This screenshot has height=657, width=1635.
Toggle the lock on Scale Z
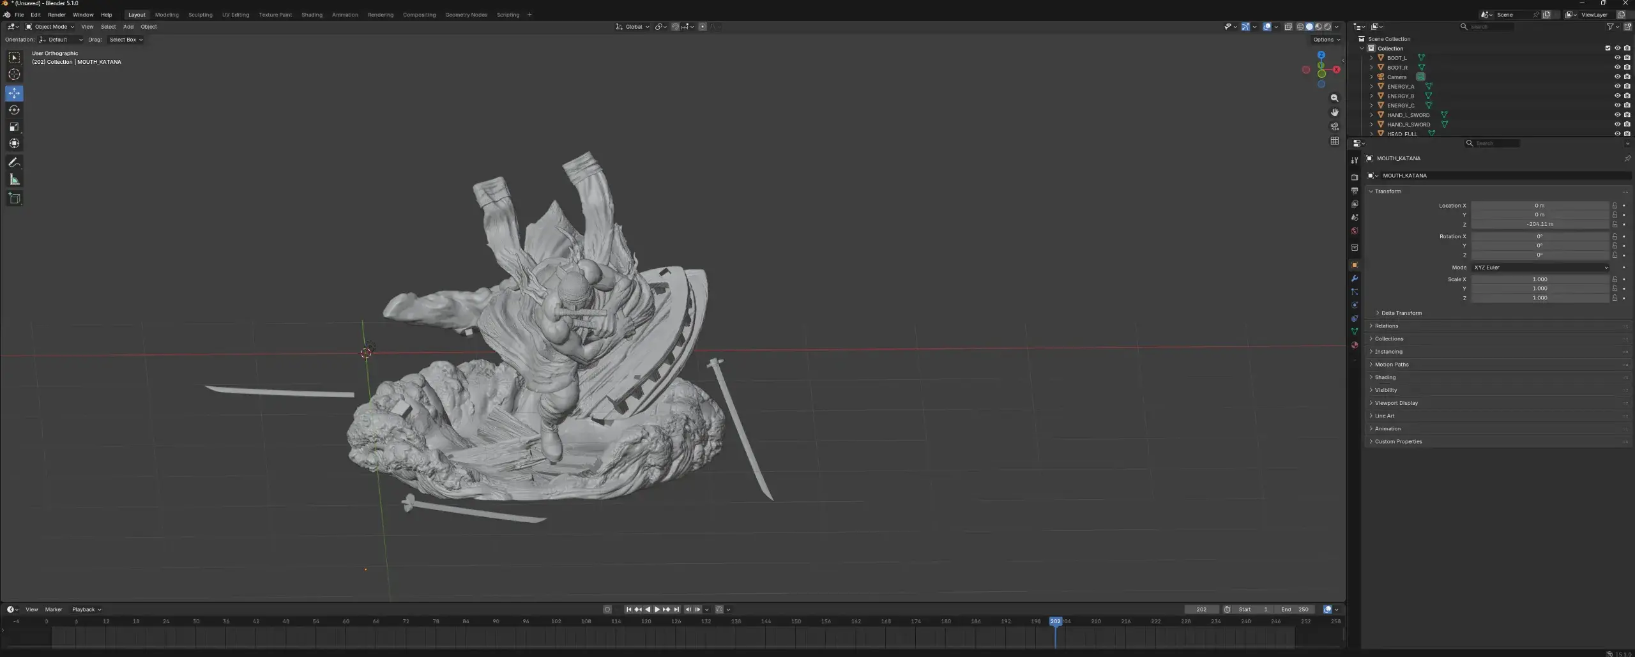click(x=1615, y=298)
